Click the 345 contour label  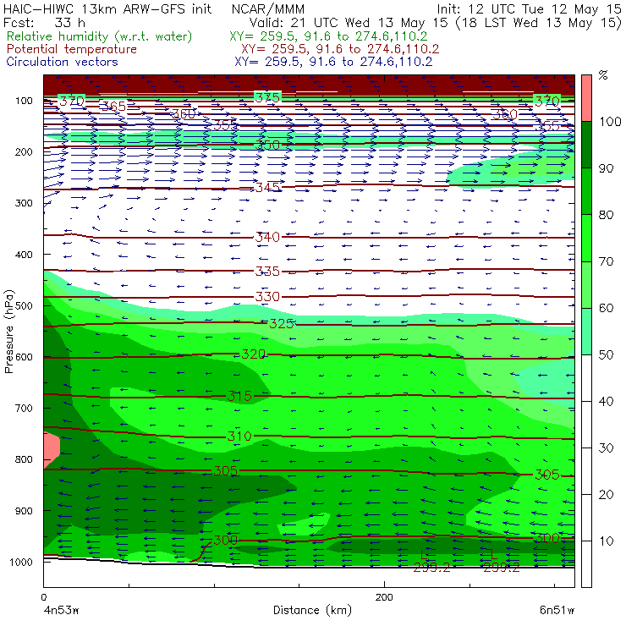tap(267, 187)
